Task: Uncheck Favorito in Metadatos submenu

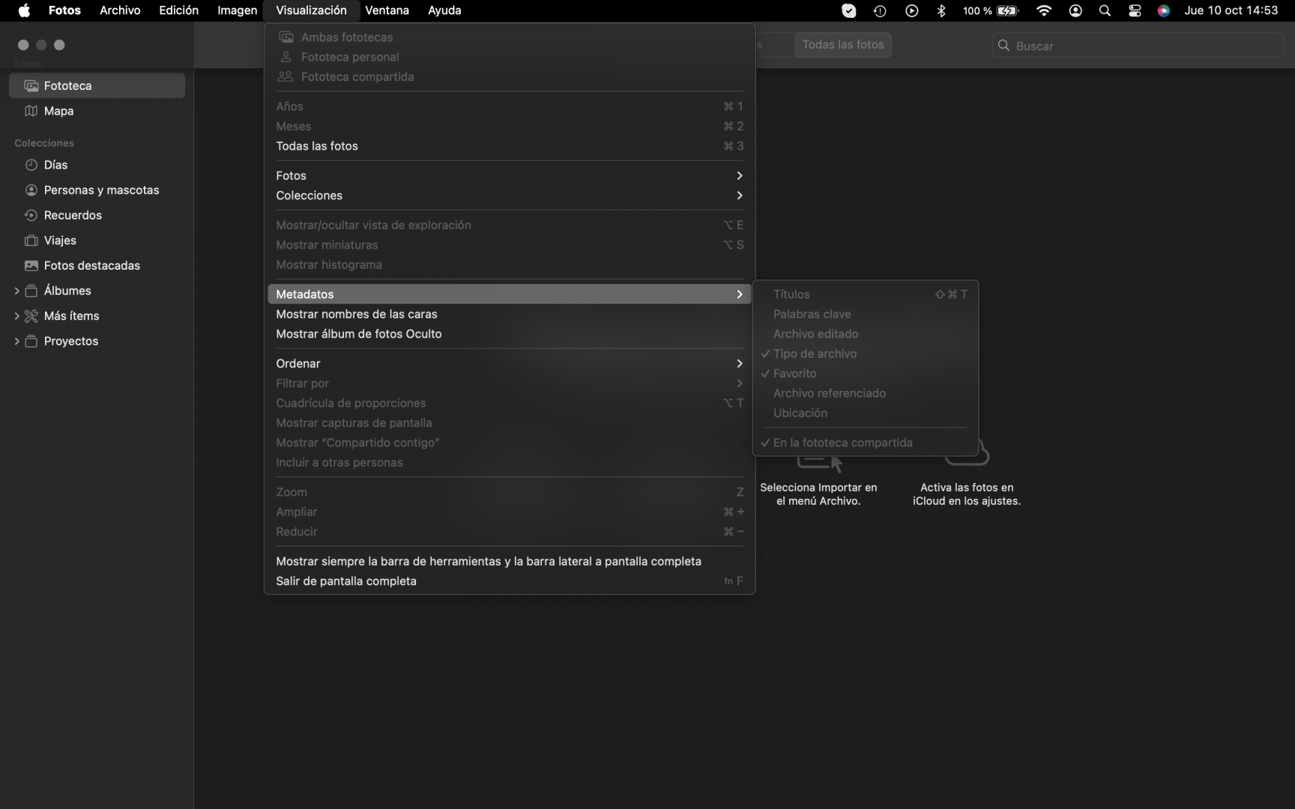Action: pos(794,374)
